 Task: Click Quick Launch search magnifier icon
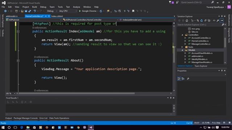pos(213,3)
